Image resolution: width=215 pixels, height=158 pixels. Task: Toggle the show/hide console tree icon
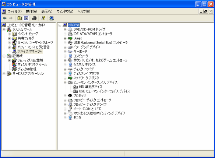pos(26,18)
